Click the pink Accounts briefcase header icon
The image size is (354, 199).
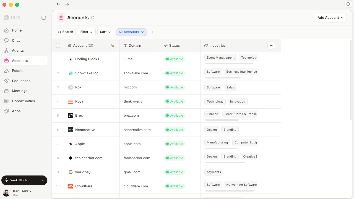[61, 18]
